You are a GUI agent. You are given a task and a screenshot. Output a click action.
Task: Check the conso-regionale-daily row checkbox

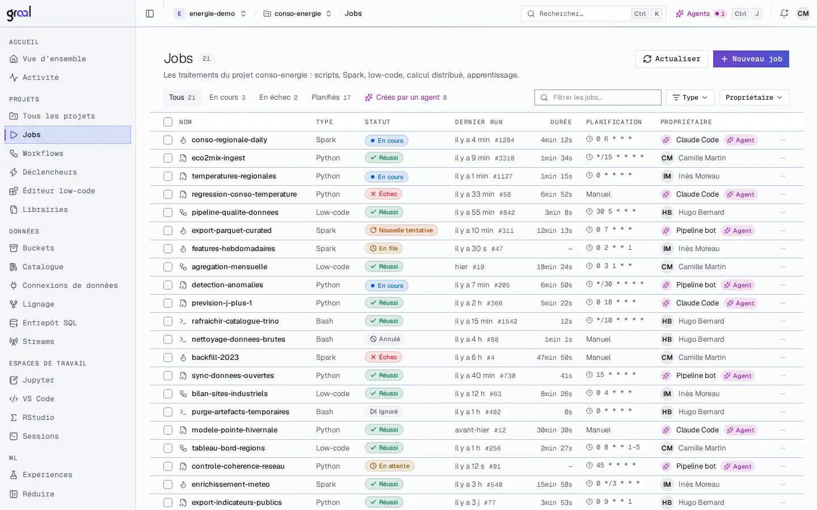168,140
